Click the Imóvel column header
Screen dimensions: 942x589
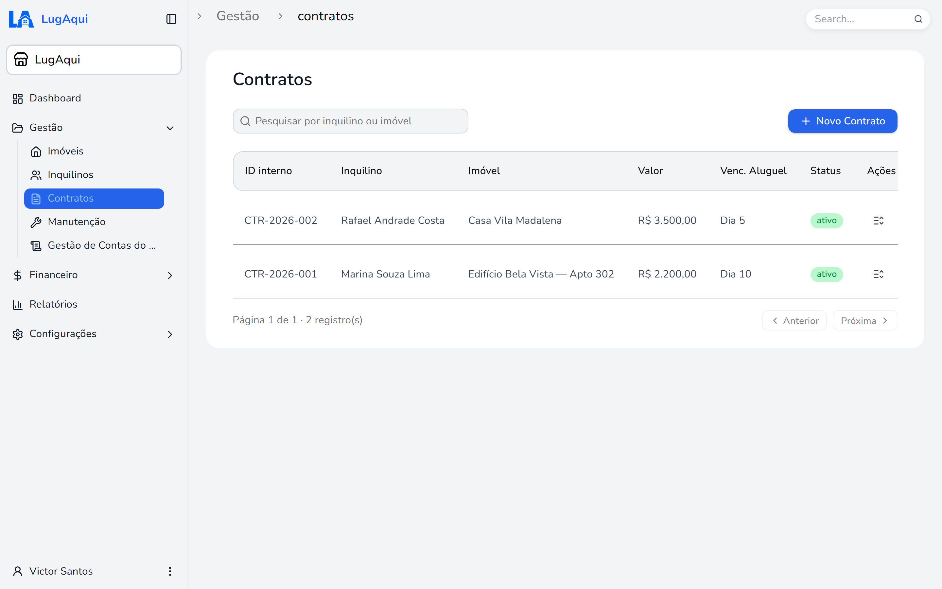(484, 171)
